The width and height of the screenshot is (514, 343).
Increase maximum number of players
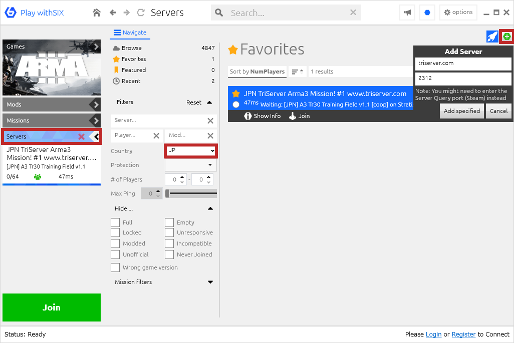click(x=209, y=177)
